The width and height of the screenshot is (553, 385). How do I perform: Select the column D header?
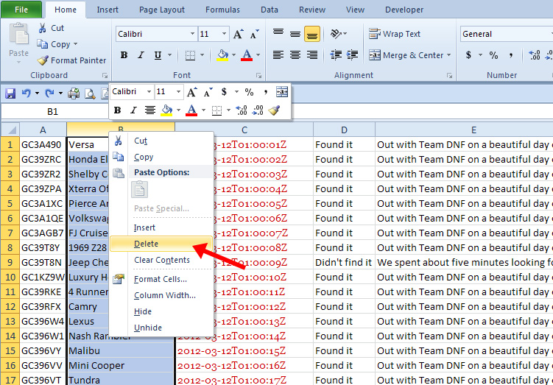click(x=344, y=130)
